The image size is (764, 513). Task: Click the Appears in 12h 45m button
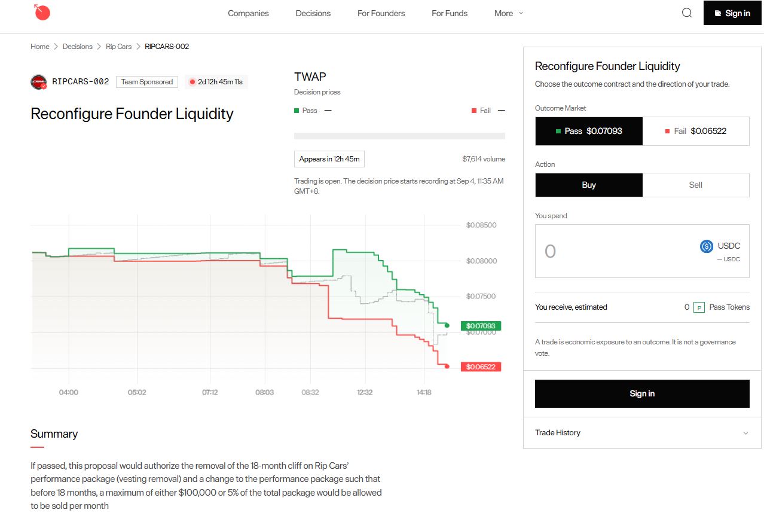click(329, 159)
